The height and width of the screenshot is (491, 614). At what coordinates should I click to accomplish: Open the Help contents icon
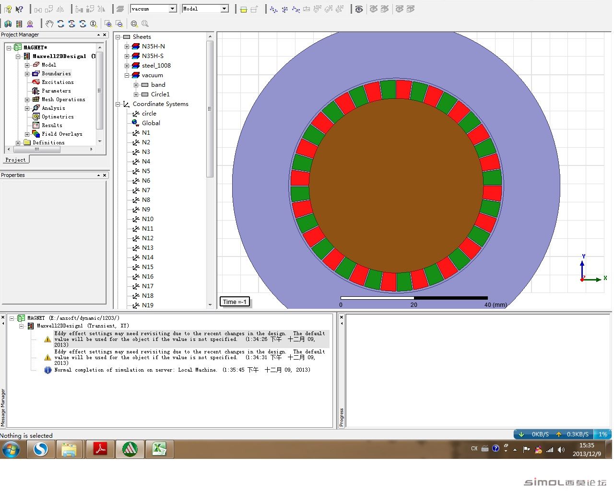pos(8,9)
